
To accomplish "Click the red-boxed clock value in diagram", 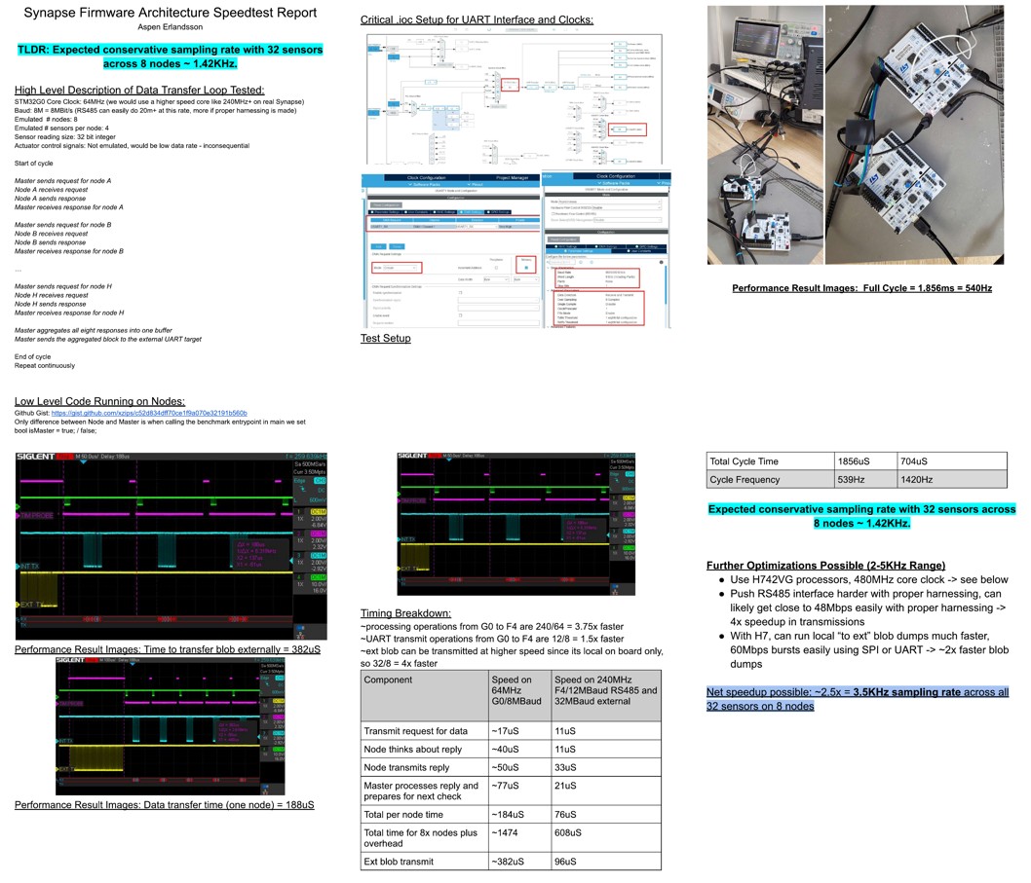I will (508, 85).
